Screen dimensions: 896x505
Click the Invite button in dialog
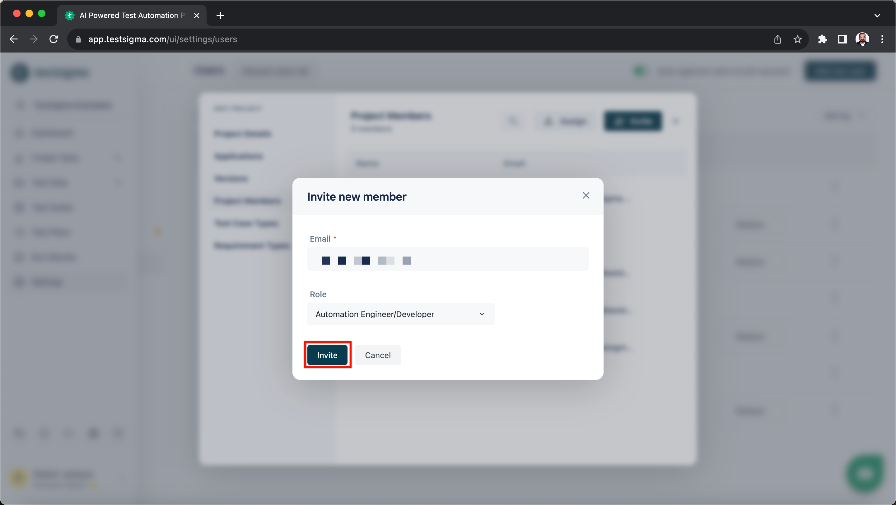327,355
